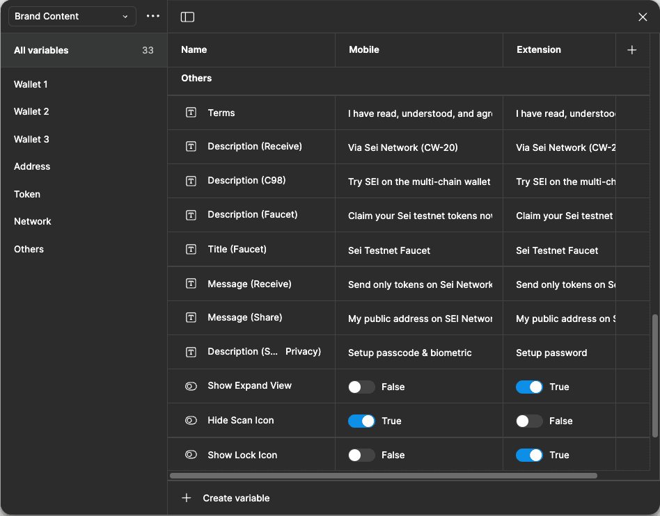660x516 pixels.
Task: Click the text icon beside Title (Faucet)
Action: coord(191,250)
